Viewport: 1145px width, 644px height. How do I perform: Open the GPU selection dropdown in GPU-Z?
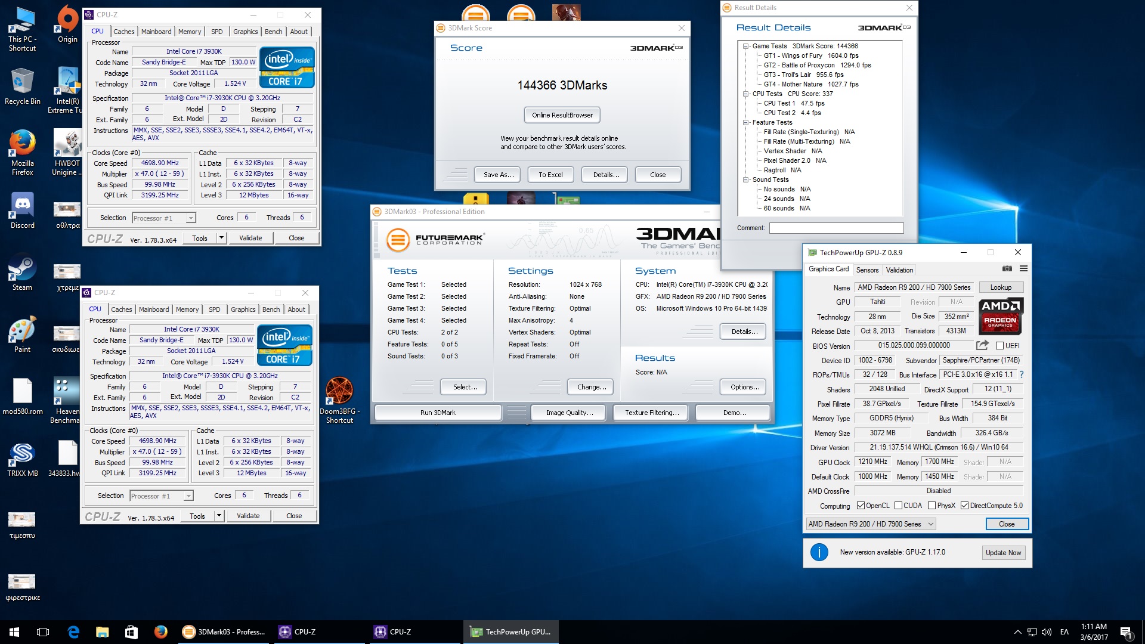[x=871, y=524]
